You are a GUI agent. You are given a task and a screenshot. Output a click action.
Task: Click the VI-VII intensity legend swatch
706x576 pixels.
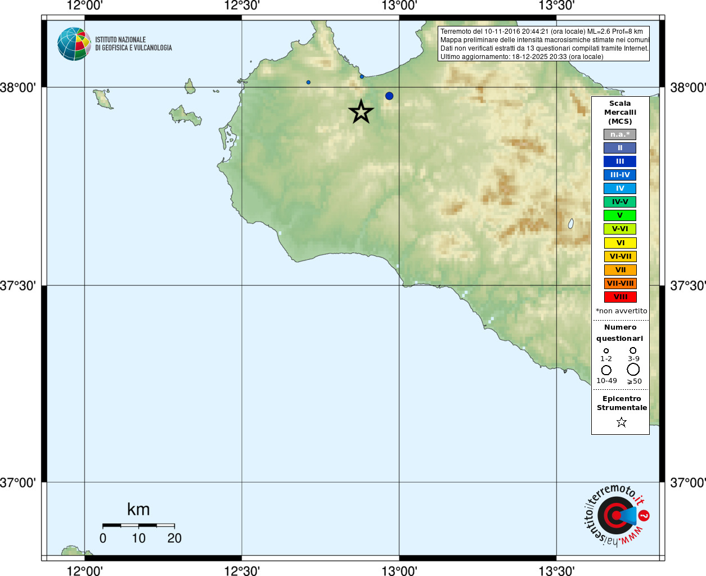620,256
